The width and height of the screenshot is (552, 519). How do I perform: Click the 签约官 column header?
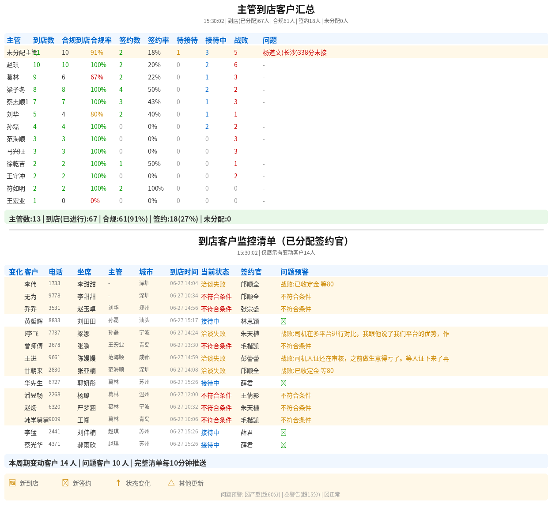click(x=251, y=272)
